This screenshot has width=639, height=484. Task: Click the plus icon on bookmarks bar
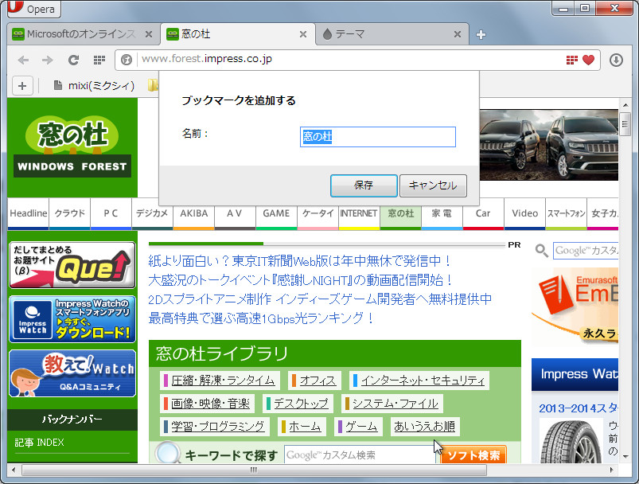(x=21, y=85)
